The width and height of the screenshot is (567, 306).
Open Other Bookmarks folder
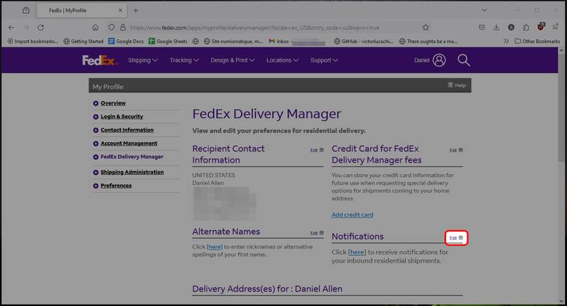[x=537, y=41]
